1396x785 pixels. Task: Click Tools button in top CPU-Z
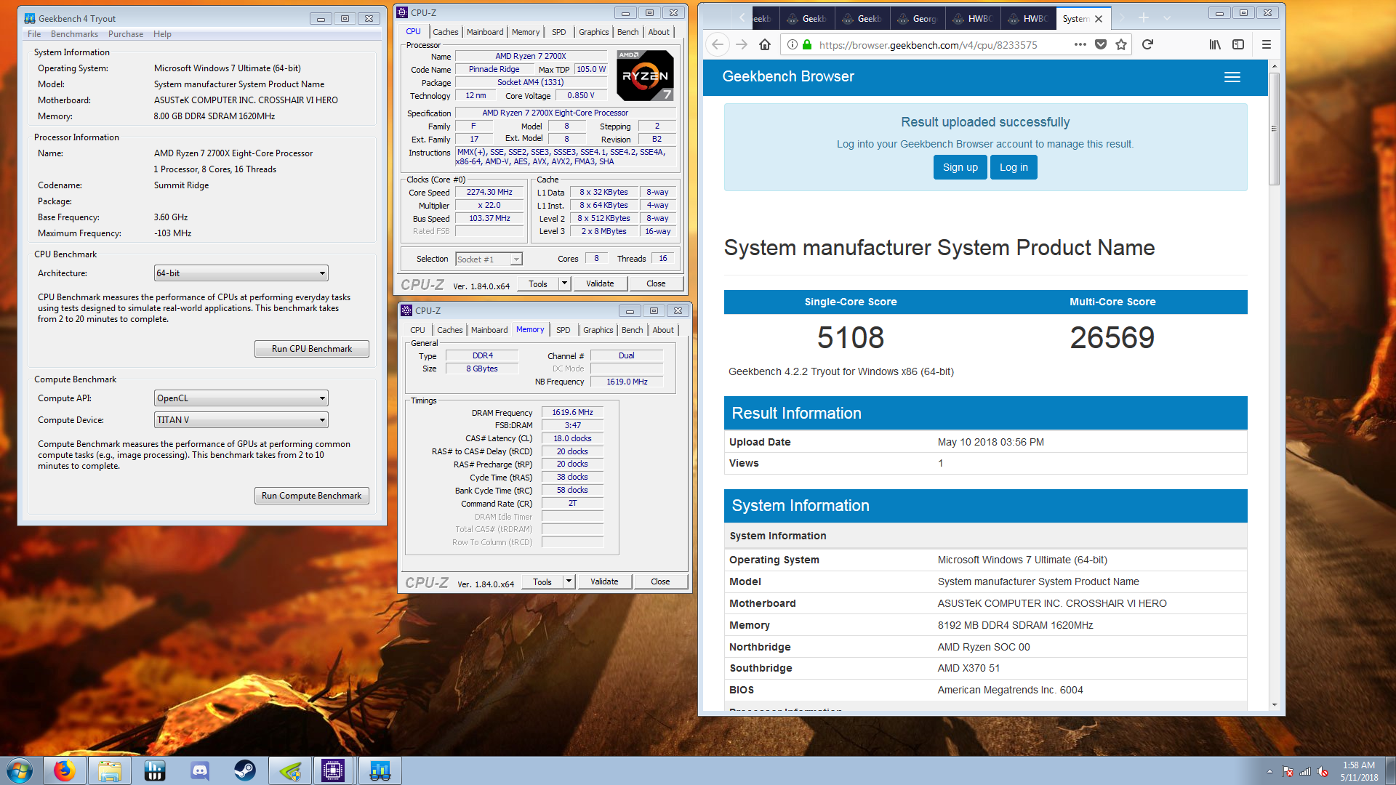[538, 283]
